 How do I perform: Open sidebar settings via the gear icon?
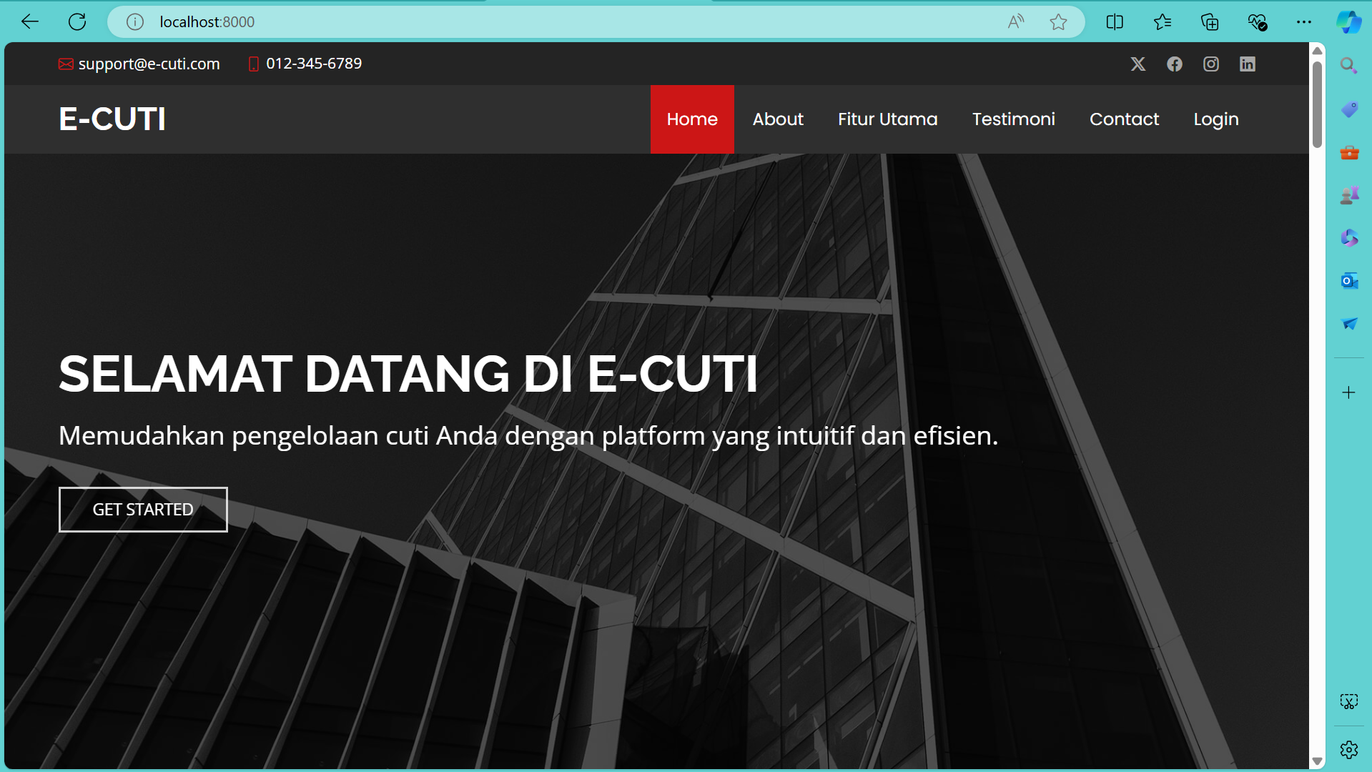(1348, 749)
